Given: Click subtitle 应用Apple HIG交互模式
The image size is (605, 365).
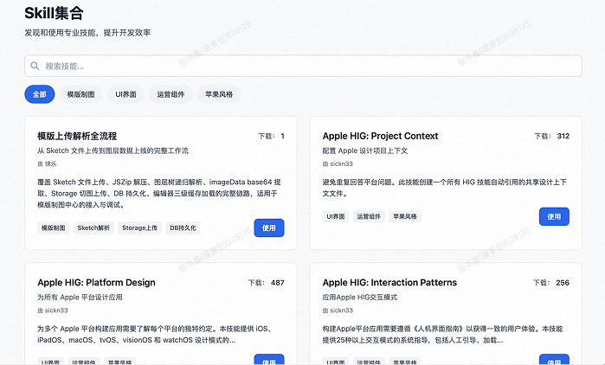Looking at the screenshot, I should tap(359, 298).
